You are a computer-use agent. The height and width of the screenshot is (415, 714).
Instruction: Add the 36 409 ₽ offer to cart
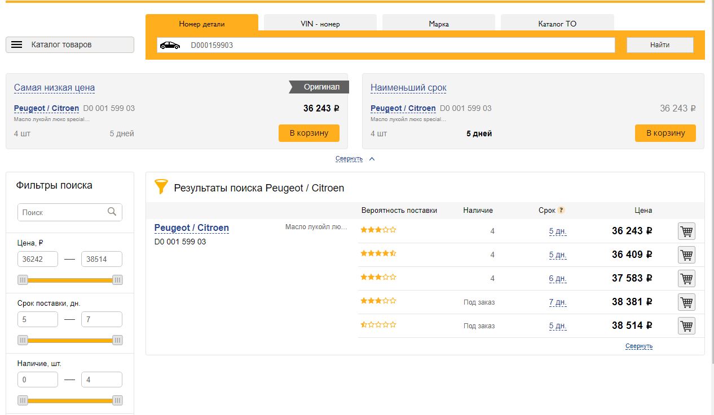point(686,255)
